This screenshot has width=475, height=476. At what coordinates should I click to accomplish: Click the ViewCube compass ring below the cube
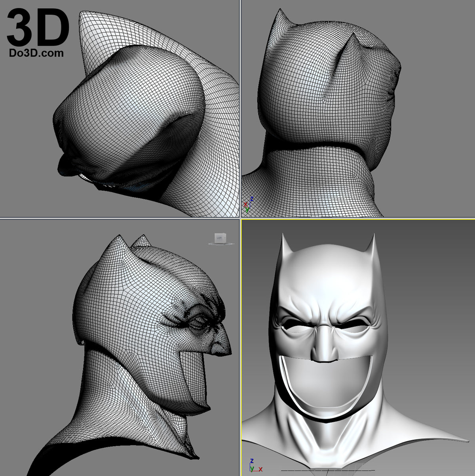[221, 244]
